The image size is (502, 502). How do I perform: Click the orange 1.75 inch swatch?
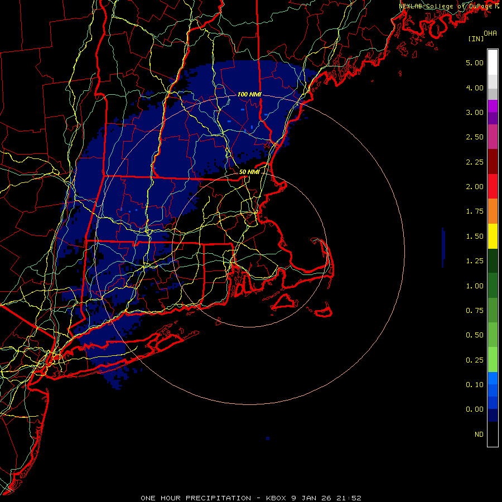(x=493, y=211)
